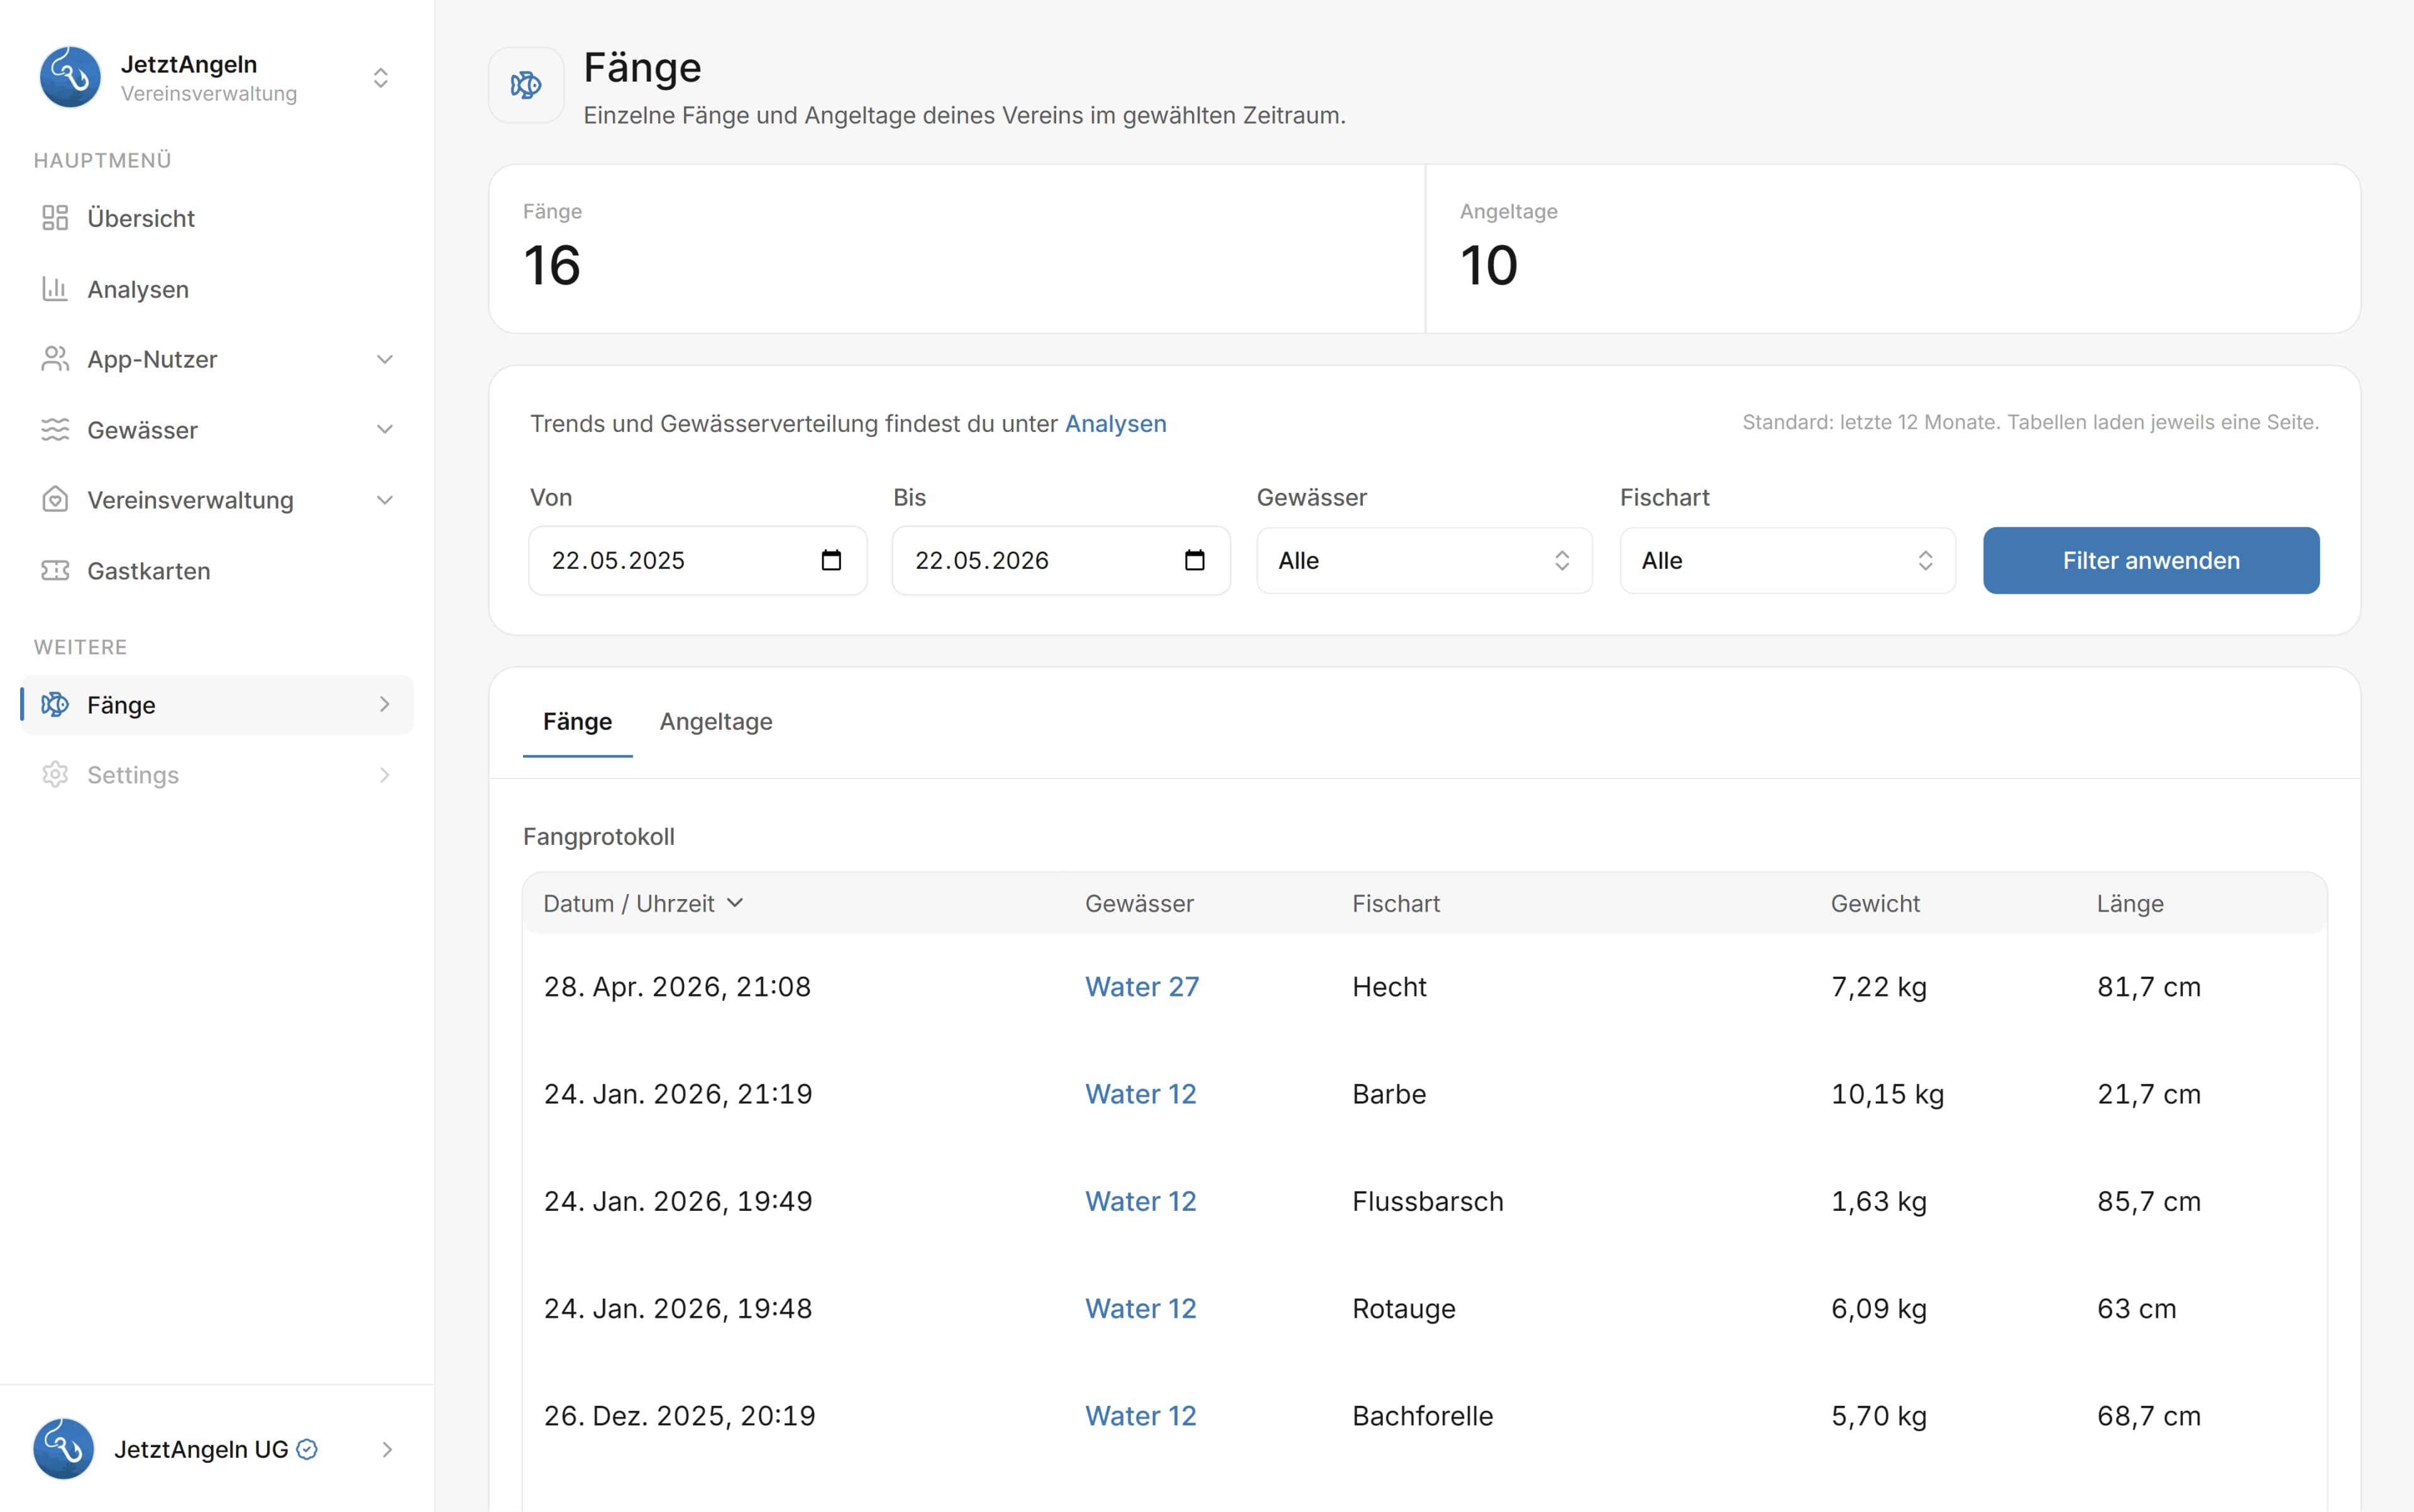
Task: Follow the Analysen link in the filter card
Action: (x=1115, y=424)
